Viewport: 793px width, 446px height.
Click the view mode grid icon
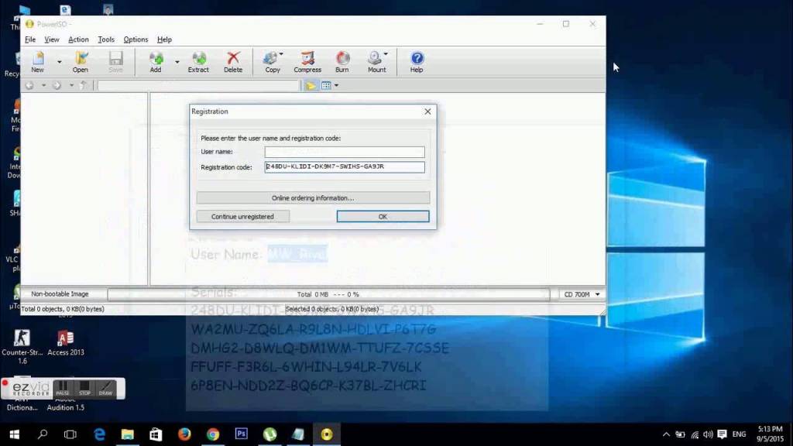(x=326, y=85)
